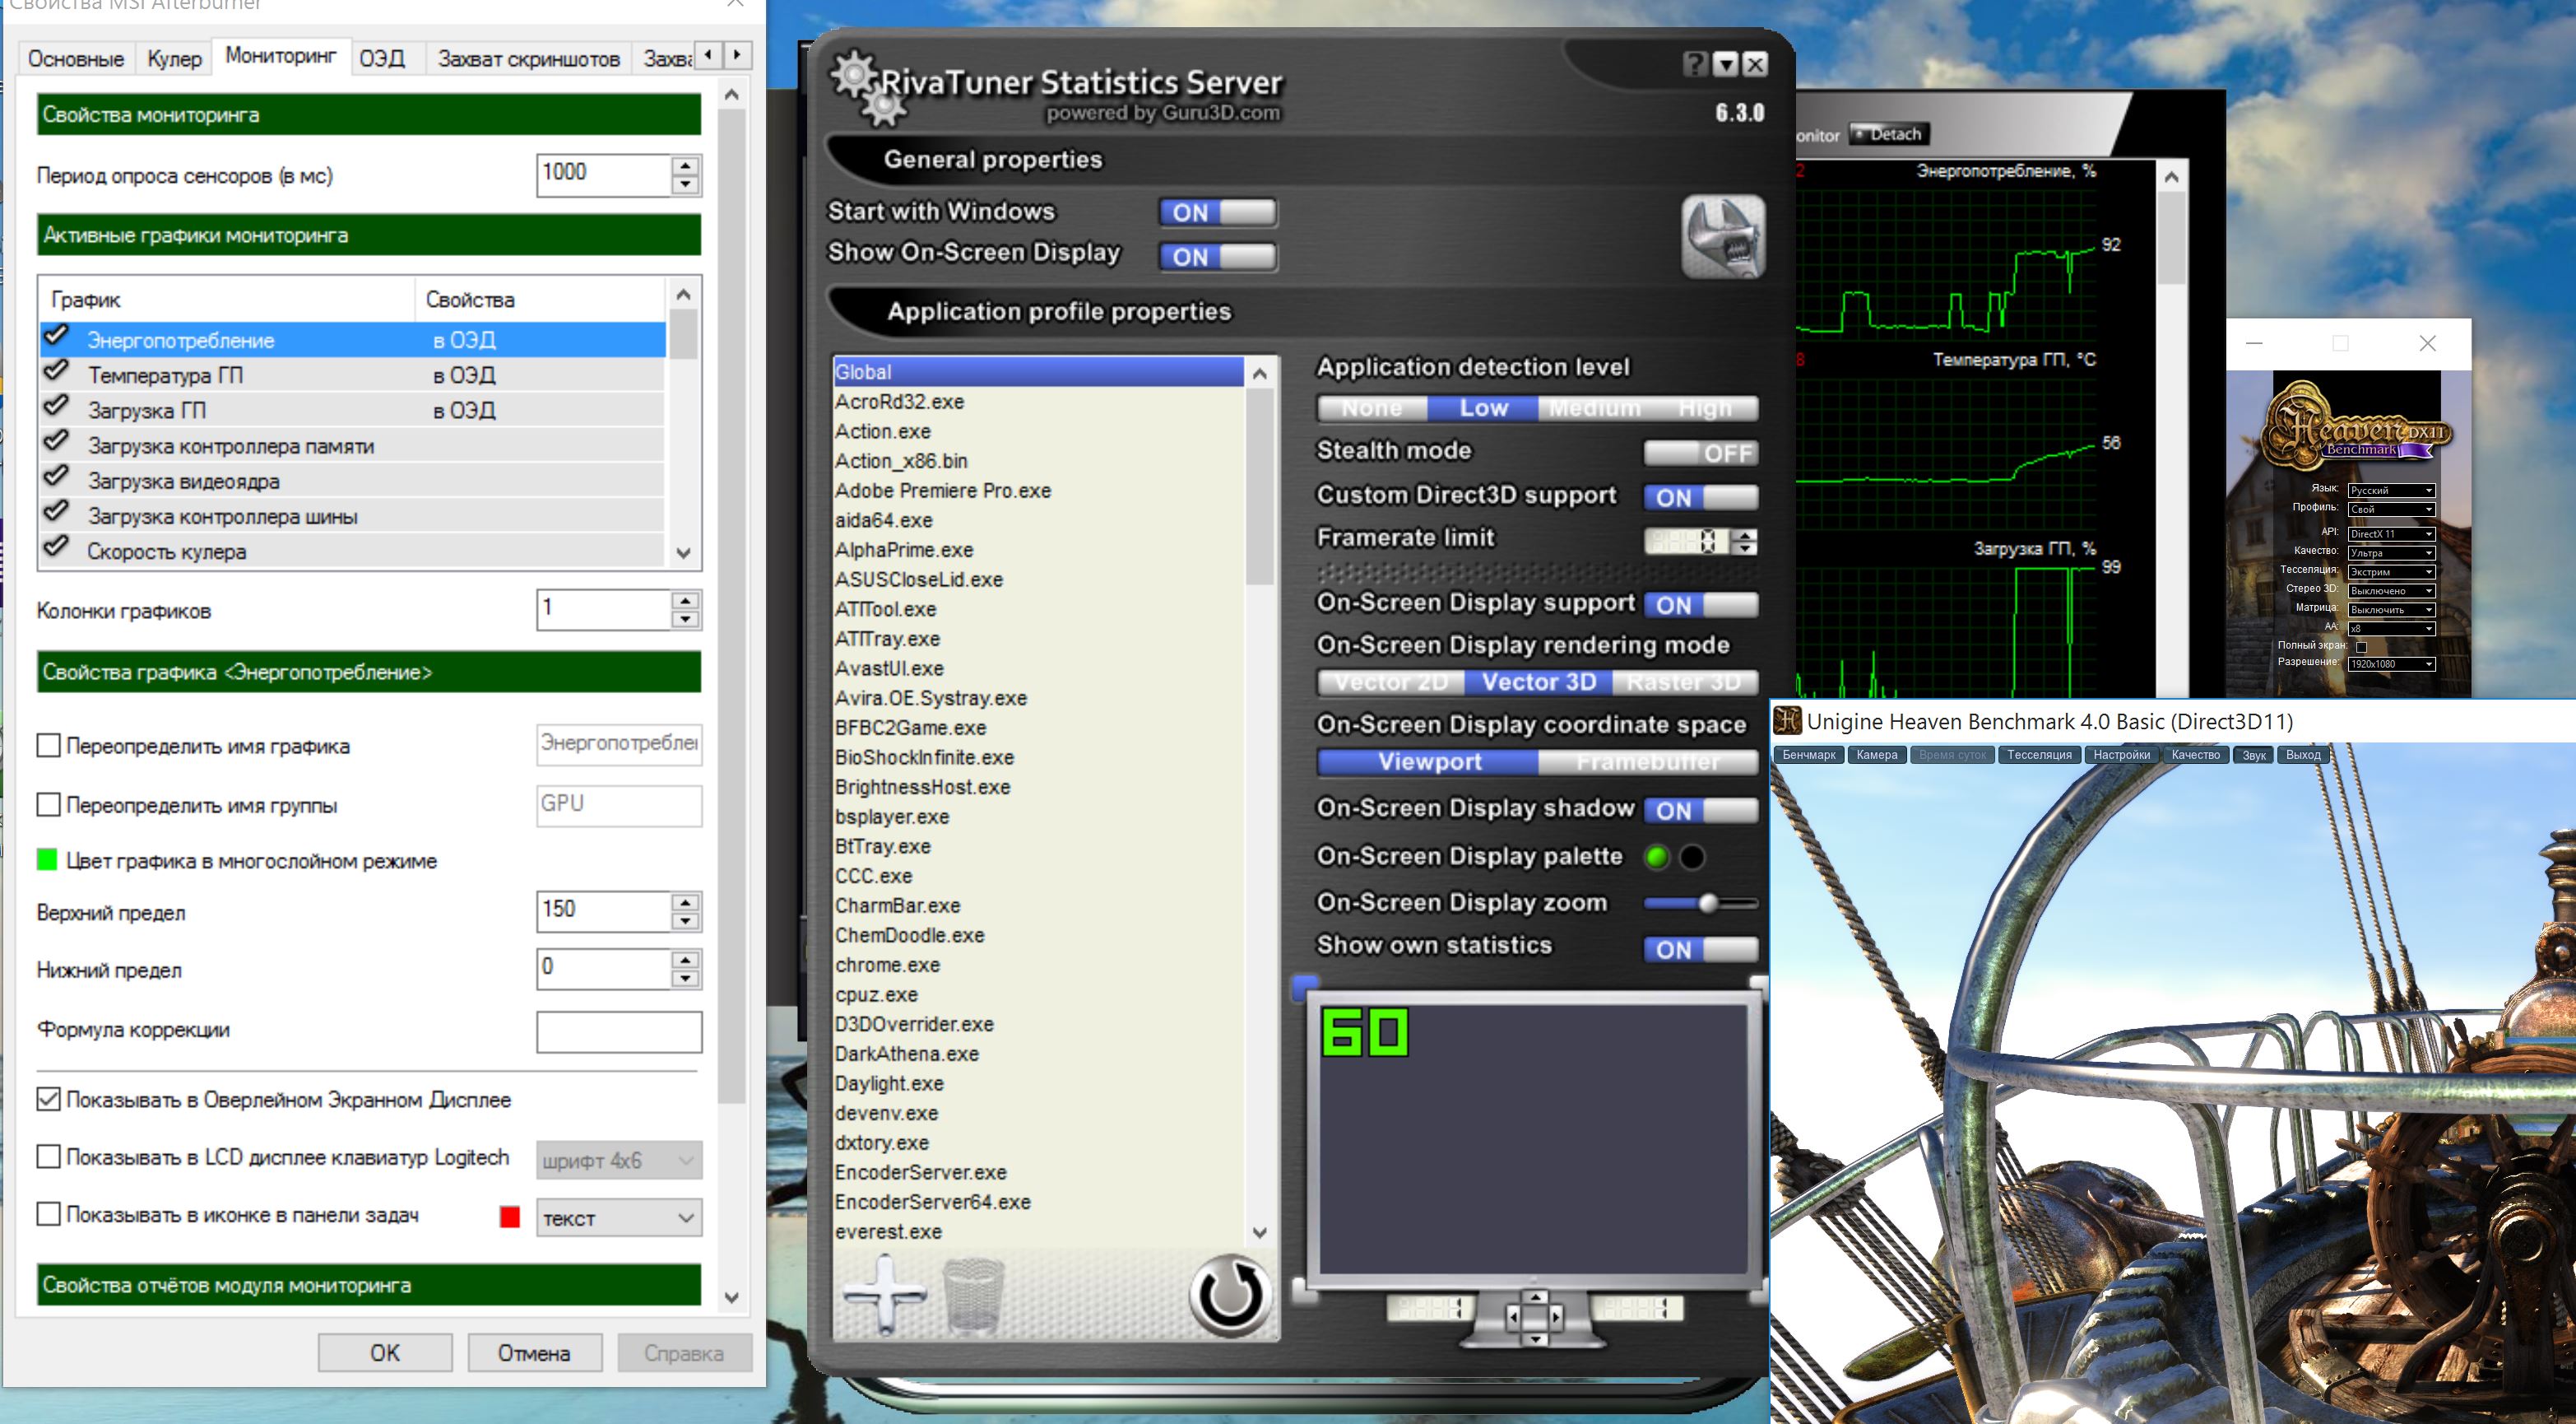Switch to the ОЭД tab
The height and width of the screenshot is (1424, 2576).
382,59
